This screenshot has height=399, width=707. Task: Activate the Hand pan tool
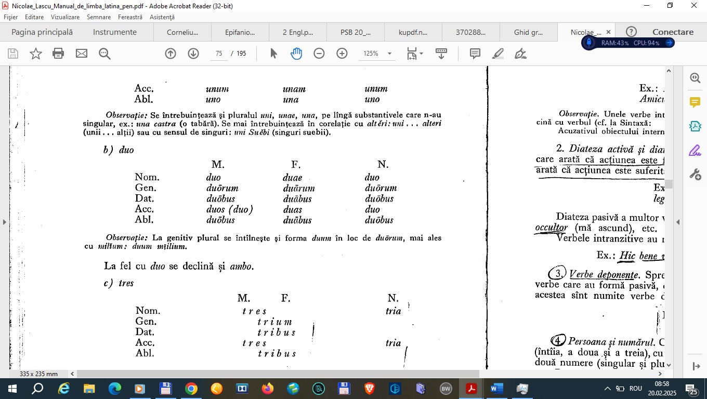click(x=296, y=54)
